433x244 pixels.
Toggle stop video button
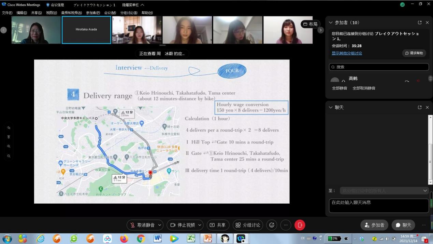pyautogui.click(x=182, y=225)
